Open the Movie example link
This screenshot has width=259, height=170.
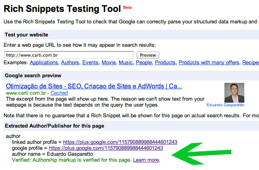coord(108,63)
